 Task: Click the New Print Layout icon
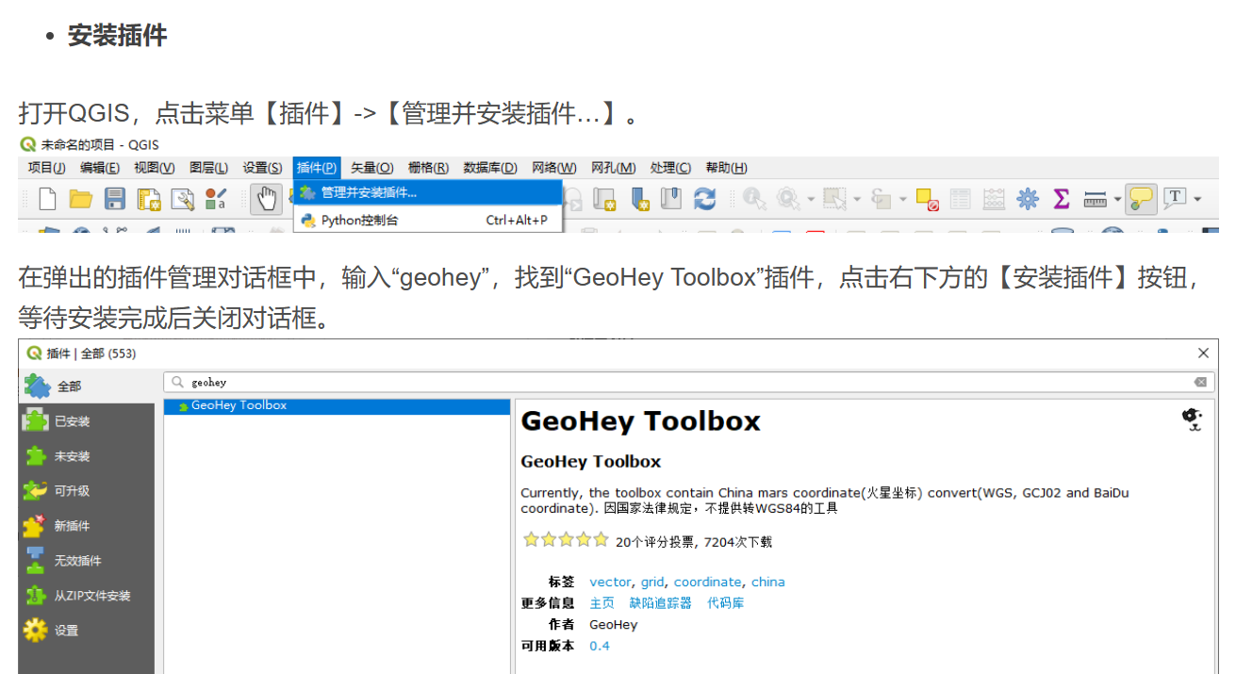[x=149, y=199]
